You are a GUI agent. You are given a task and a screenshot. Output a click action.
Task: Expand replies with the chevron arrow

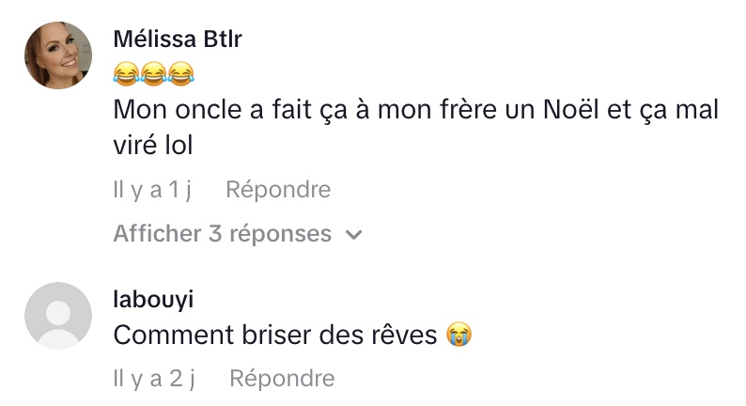[354, 234]
